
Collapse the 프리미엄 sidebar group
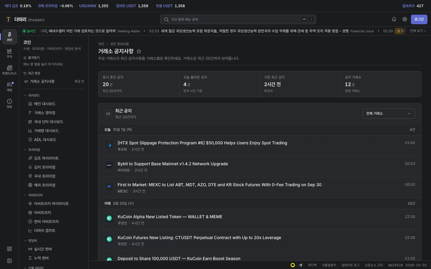(32, 150)
